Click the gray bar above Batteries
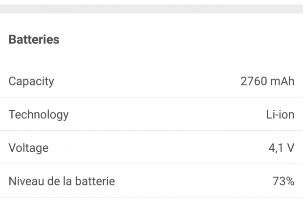Image resolution: width=303 pixels, height=200 pixels. [151, 9]
